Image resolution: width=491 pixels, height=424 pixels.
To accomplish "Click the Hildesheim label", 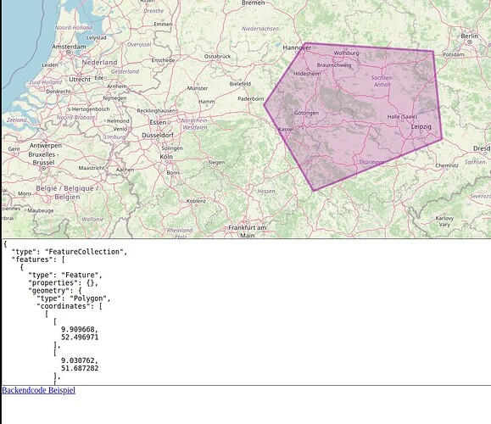I will [x=307, y=74].
